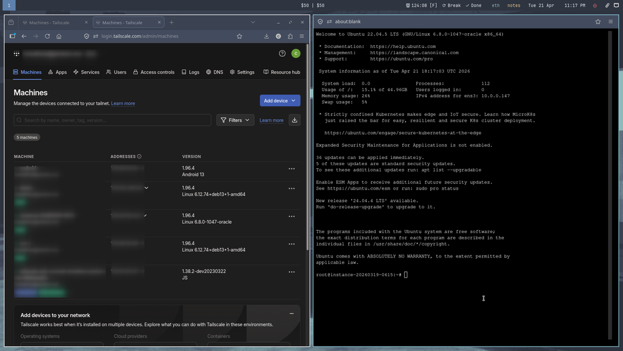The height and width of the screenshot is (351, 623).
Task: Open Firefox account icon in toolbar
Action: pyautogui.click(x=278, y=36)
